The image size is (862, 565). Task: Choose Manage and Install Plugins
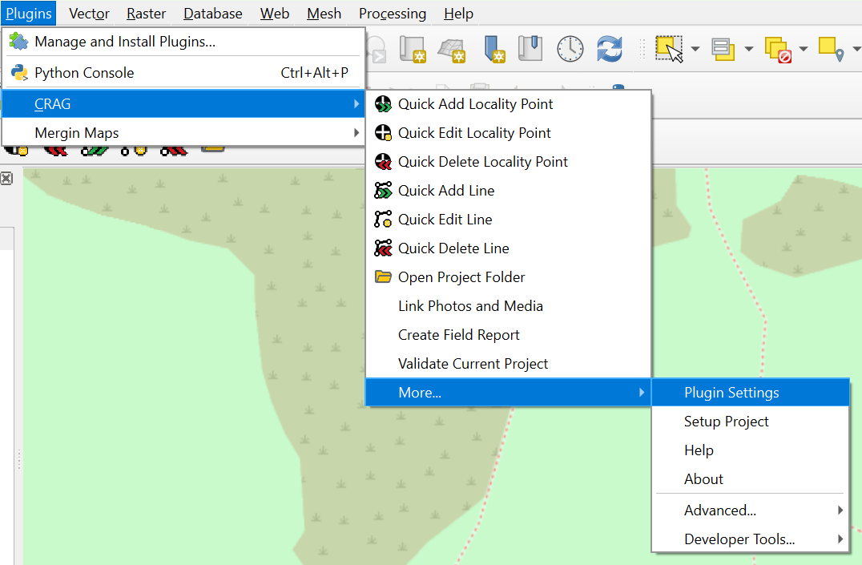coord(183,42)
